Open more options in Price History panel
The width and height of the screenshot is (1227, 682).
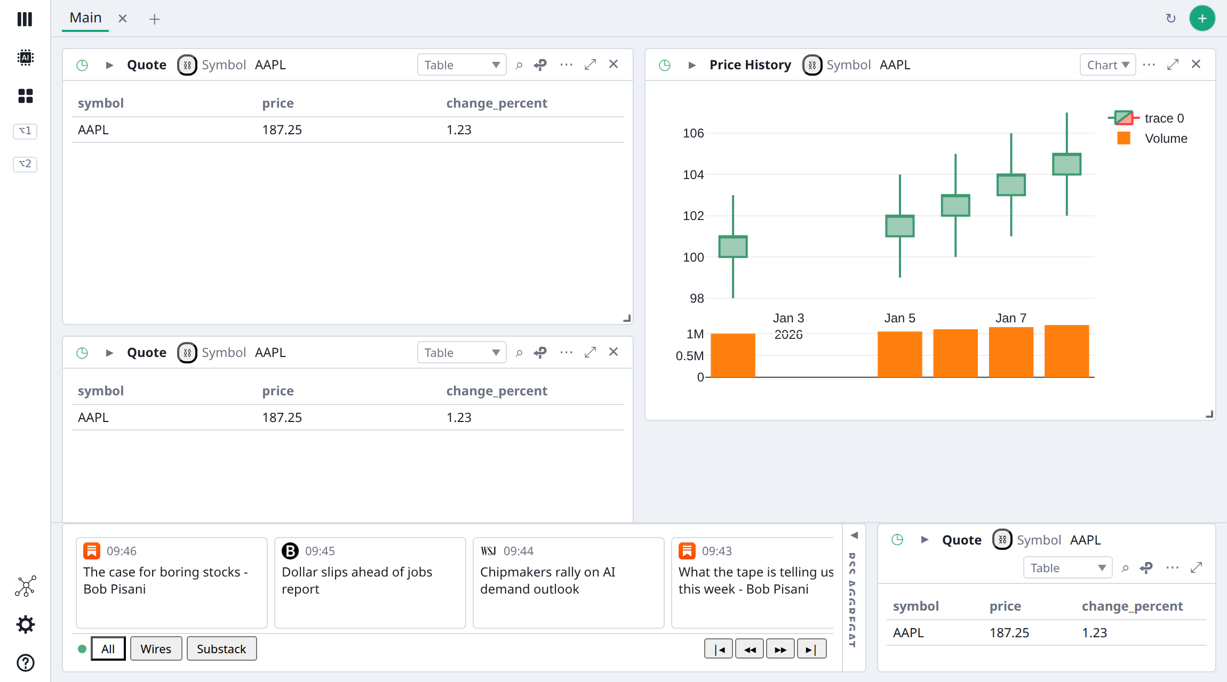tap(1149, 65)
